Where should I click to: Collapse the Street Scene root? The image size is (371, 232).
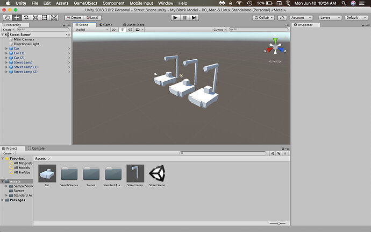pyautogui.click(x=3, y=34)
